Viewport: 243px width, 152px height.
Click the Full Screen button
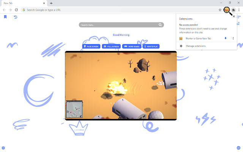111,46
